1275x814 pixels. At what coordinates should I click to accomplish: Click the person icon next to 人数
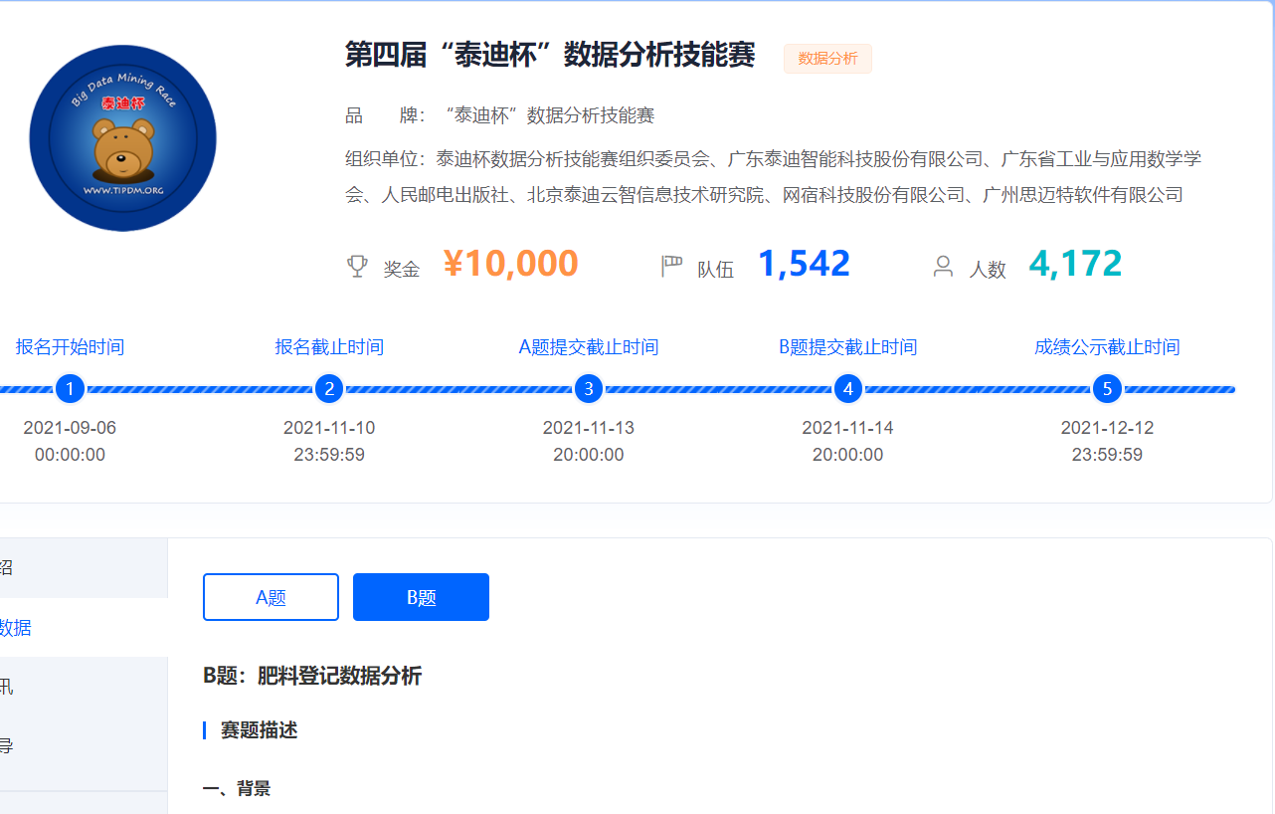943,267
